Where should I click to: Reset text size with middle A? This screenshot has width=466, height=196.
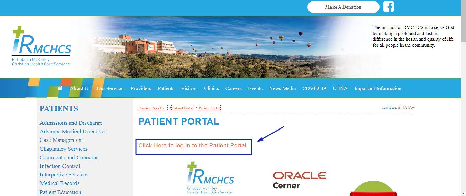coord(406,107)
